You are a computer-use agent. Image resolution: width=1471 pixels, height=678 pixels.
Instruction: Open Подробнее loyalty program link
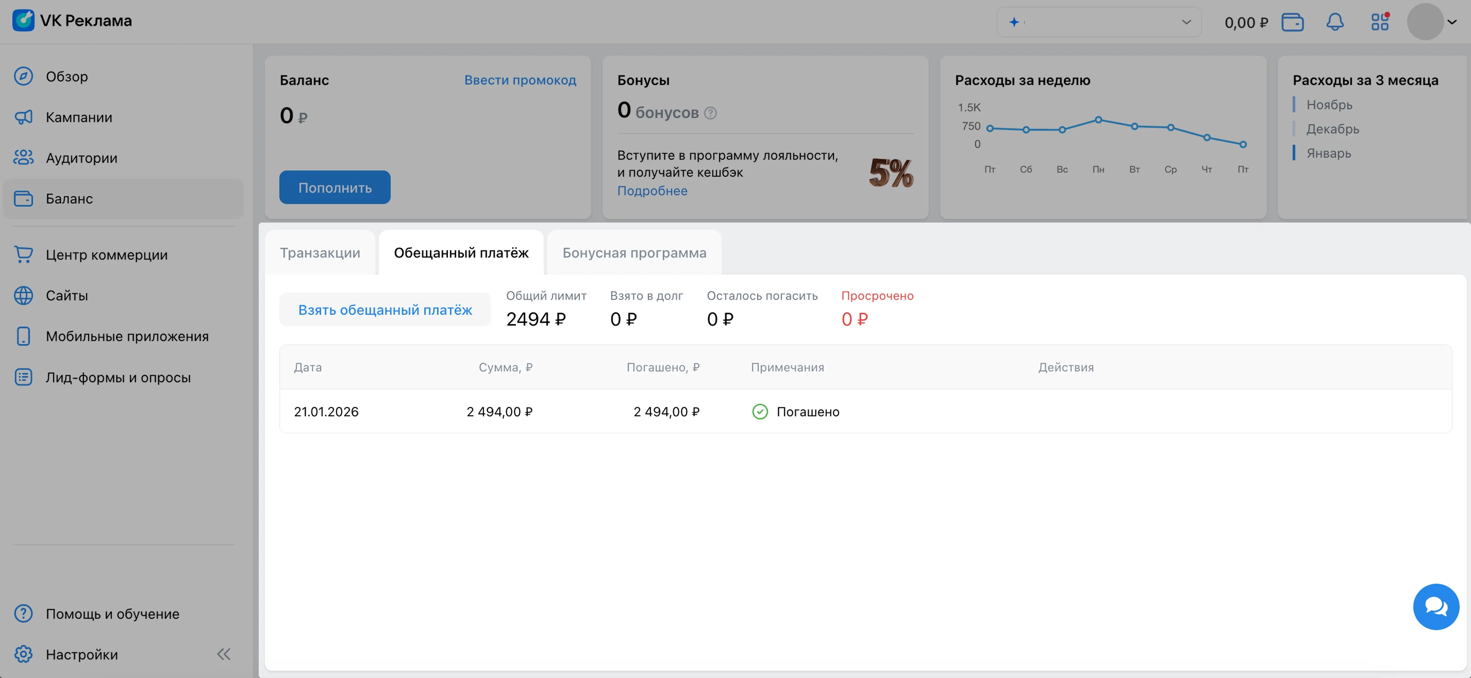coord(652,191)
